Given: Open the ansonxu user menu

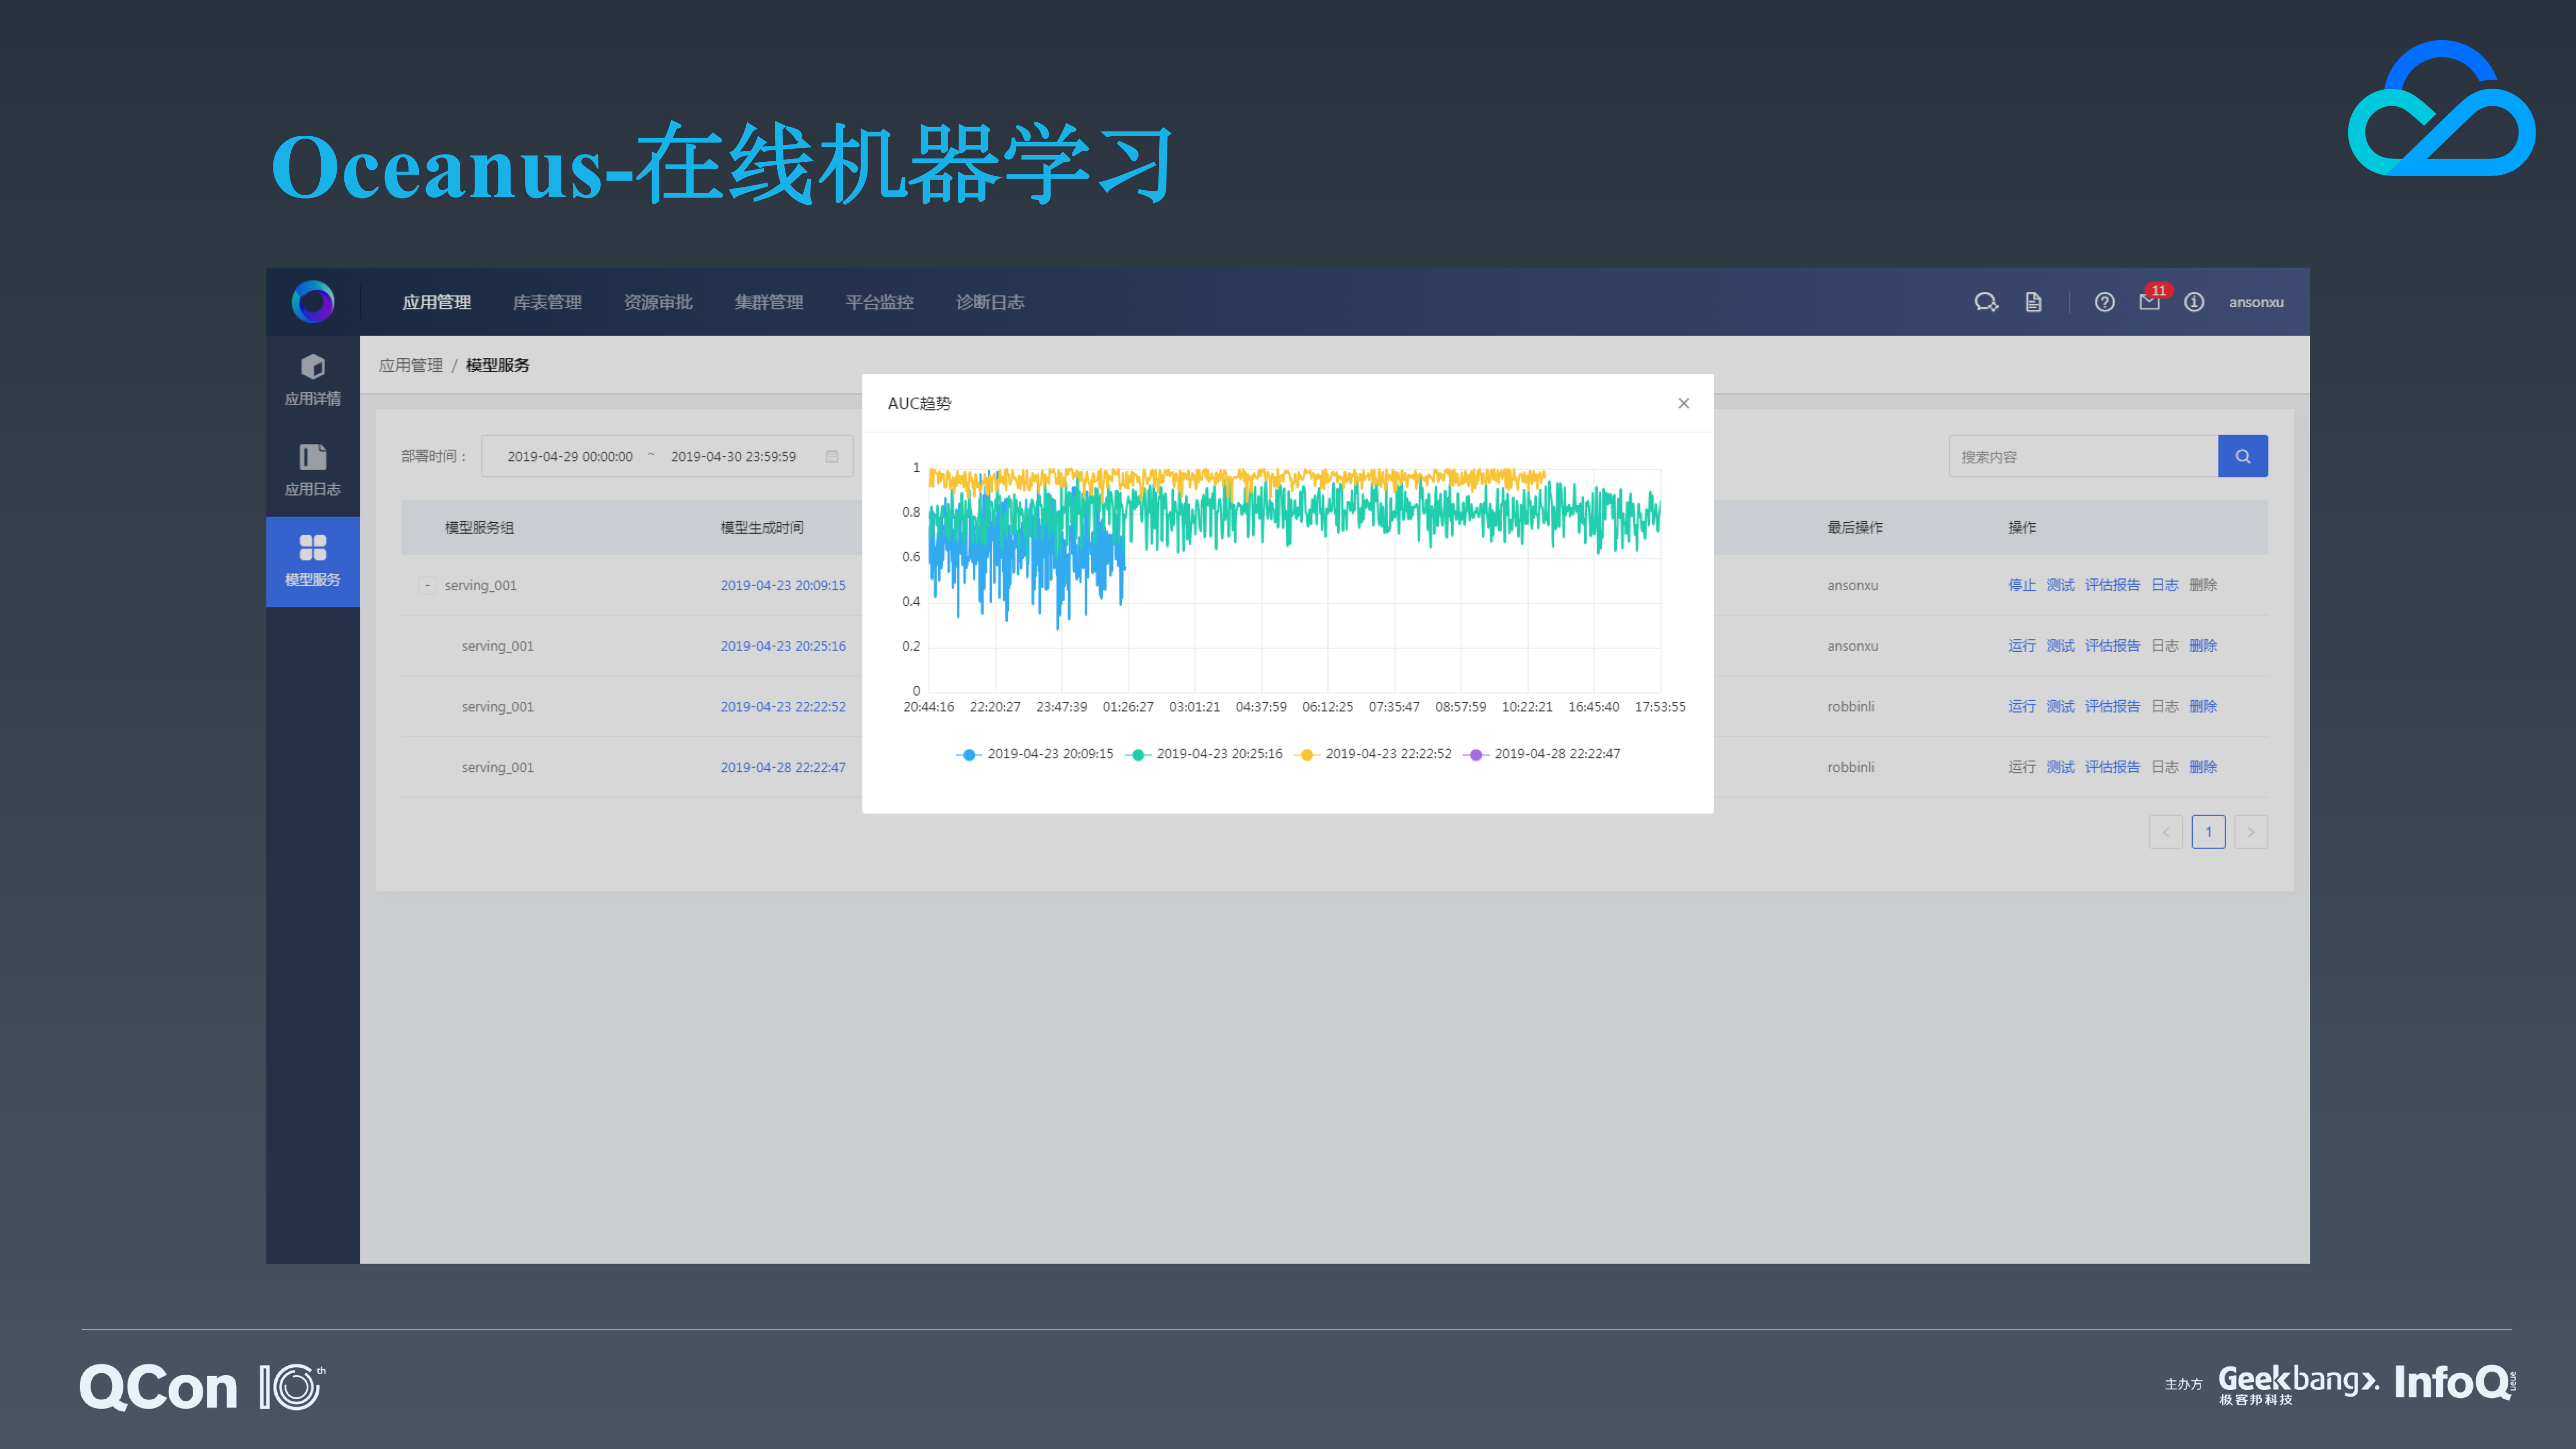Looking at the screenshot, I should (x=2256, y=302).
